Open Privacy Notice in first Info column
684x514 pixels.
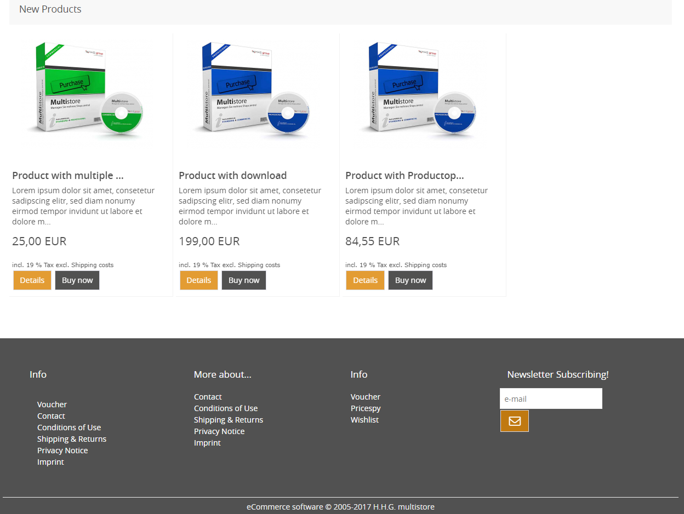click(62, 451)
